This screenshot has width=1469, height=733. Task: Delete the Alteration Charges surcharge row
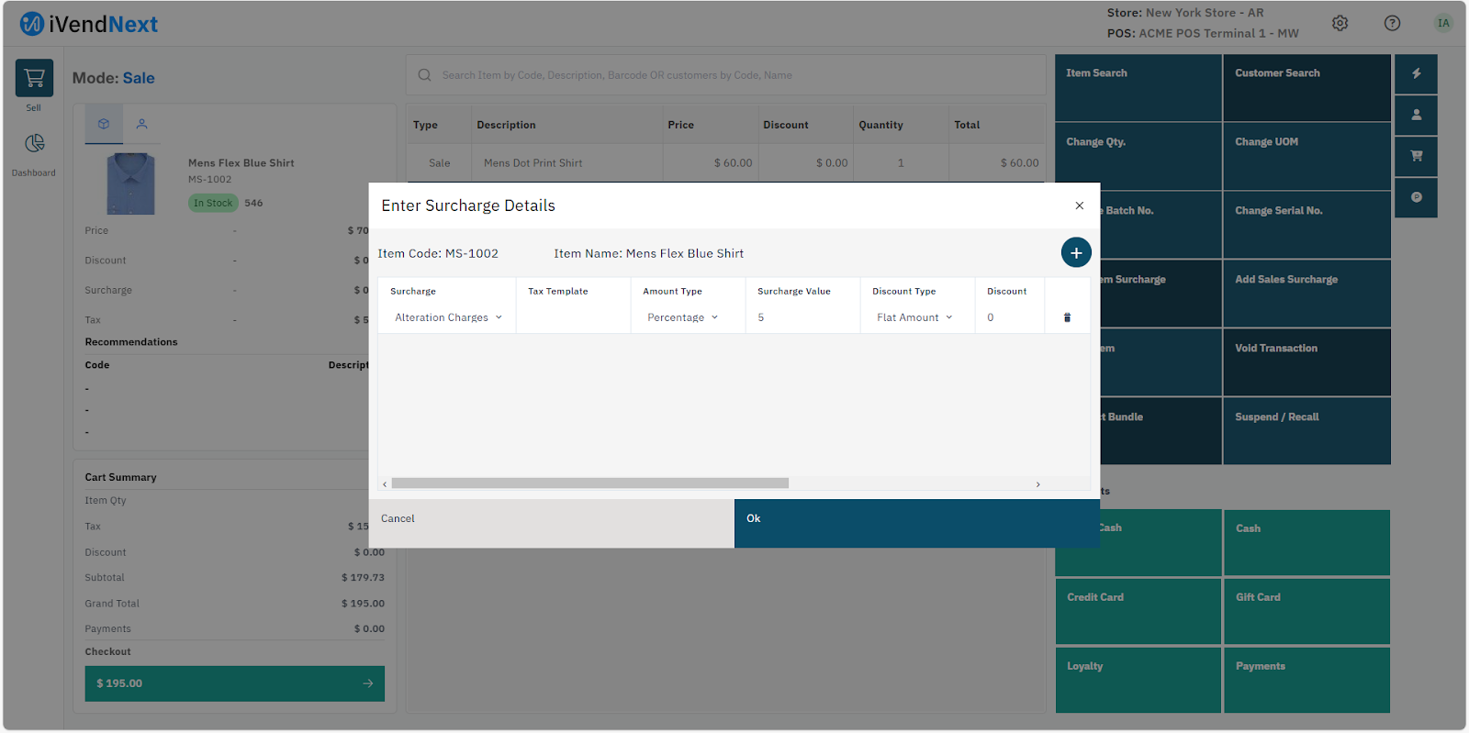tap(1067, 317)
